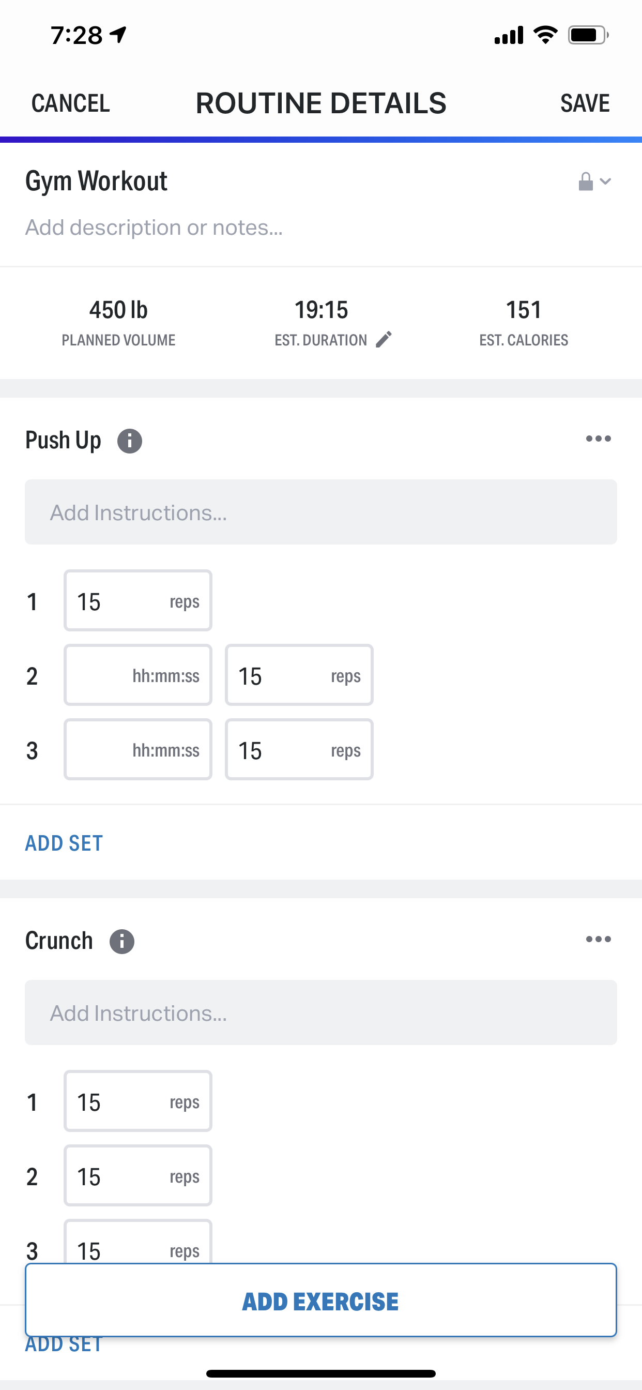Tap the Add description or notes field
The height and width of the screenshot is (1390, 642).
click(x=154, y=228)
